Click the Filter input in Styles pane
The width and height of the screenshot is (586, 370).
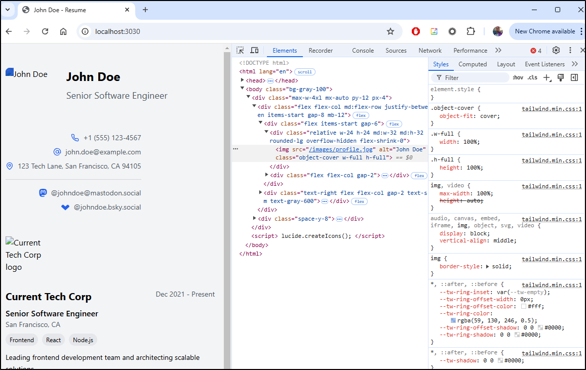click(471, 77)
